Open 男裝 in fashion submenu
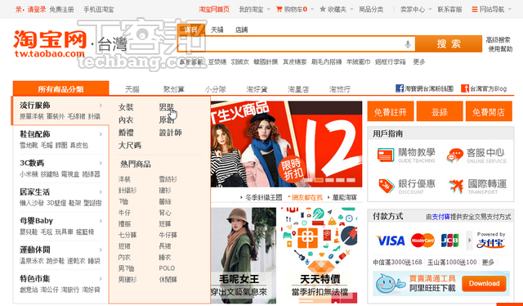Screen dimensions: 523x306 [167, 107]
